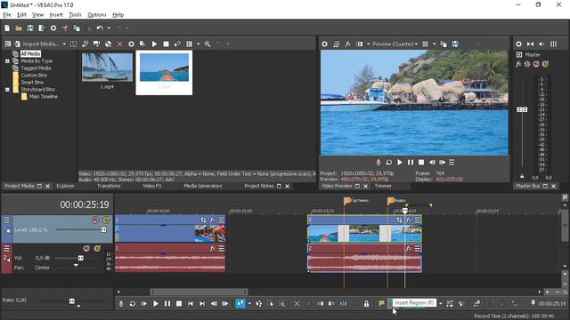
Task: Play the video preview
Action: tap(400, 162)
